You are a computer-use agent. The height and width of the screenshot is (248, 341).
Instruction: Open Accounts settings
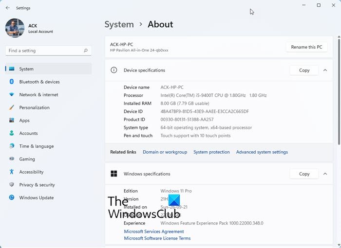pyautogui.click(x=48, y=133)
